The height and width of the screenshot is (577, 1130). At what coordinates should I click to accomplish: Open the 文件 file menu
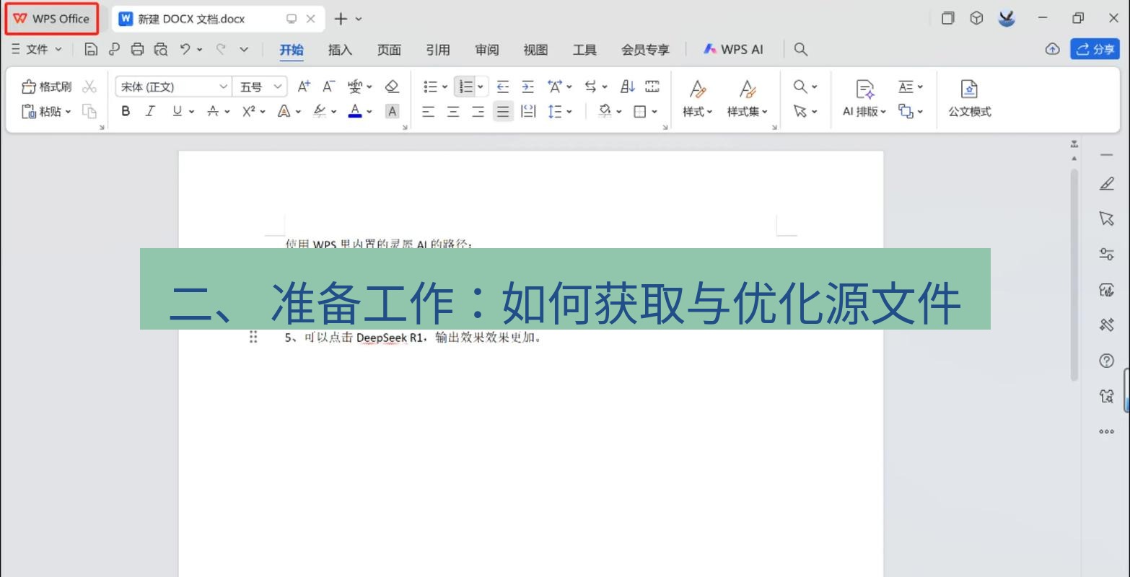tap(37, 49)
